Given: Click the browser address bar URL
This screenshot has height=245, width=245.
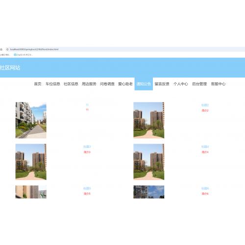Looking at the screenshot, I should (34, 49).
